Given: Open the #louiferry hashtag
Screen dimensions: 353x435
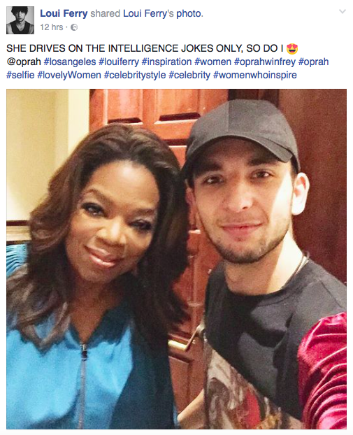Looking at the screenshot, I should click(119, 62).
